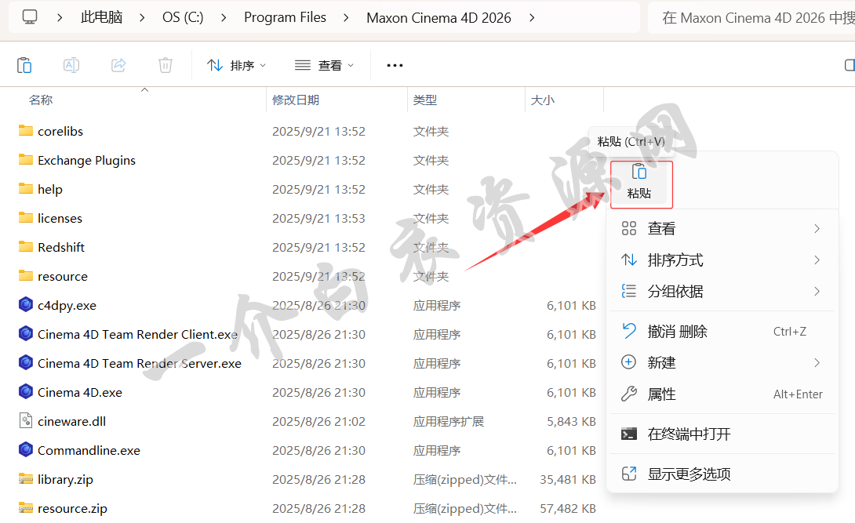This screenshot has width=855, height=523.
Task: Select the cineware.dll file icon
Action: (26, 421)
